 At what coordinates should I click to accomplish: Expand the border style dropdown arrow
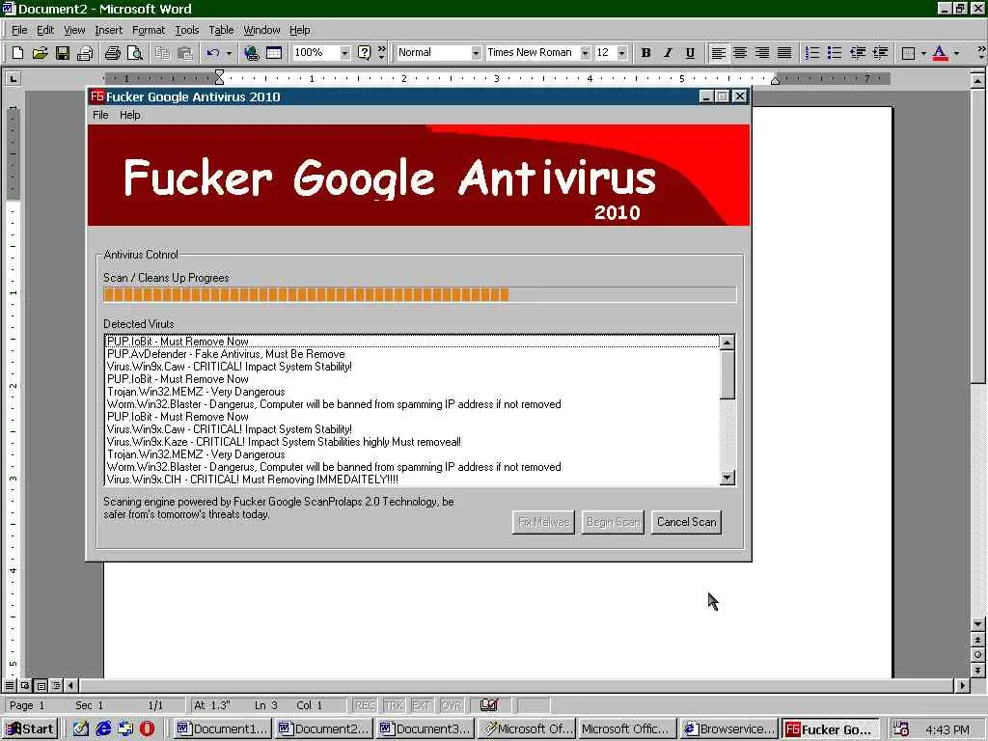tap(923, 53)
